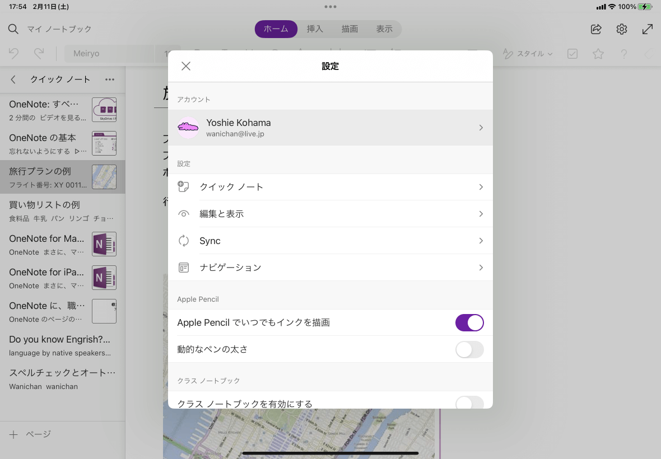The height and width of the screenshot is (459, 661).
Task: Click the 旅行プランの例 map thumbnail
Action: (x=104, y=177)
